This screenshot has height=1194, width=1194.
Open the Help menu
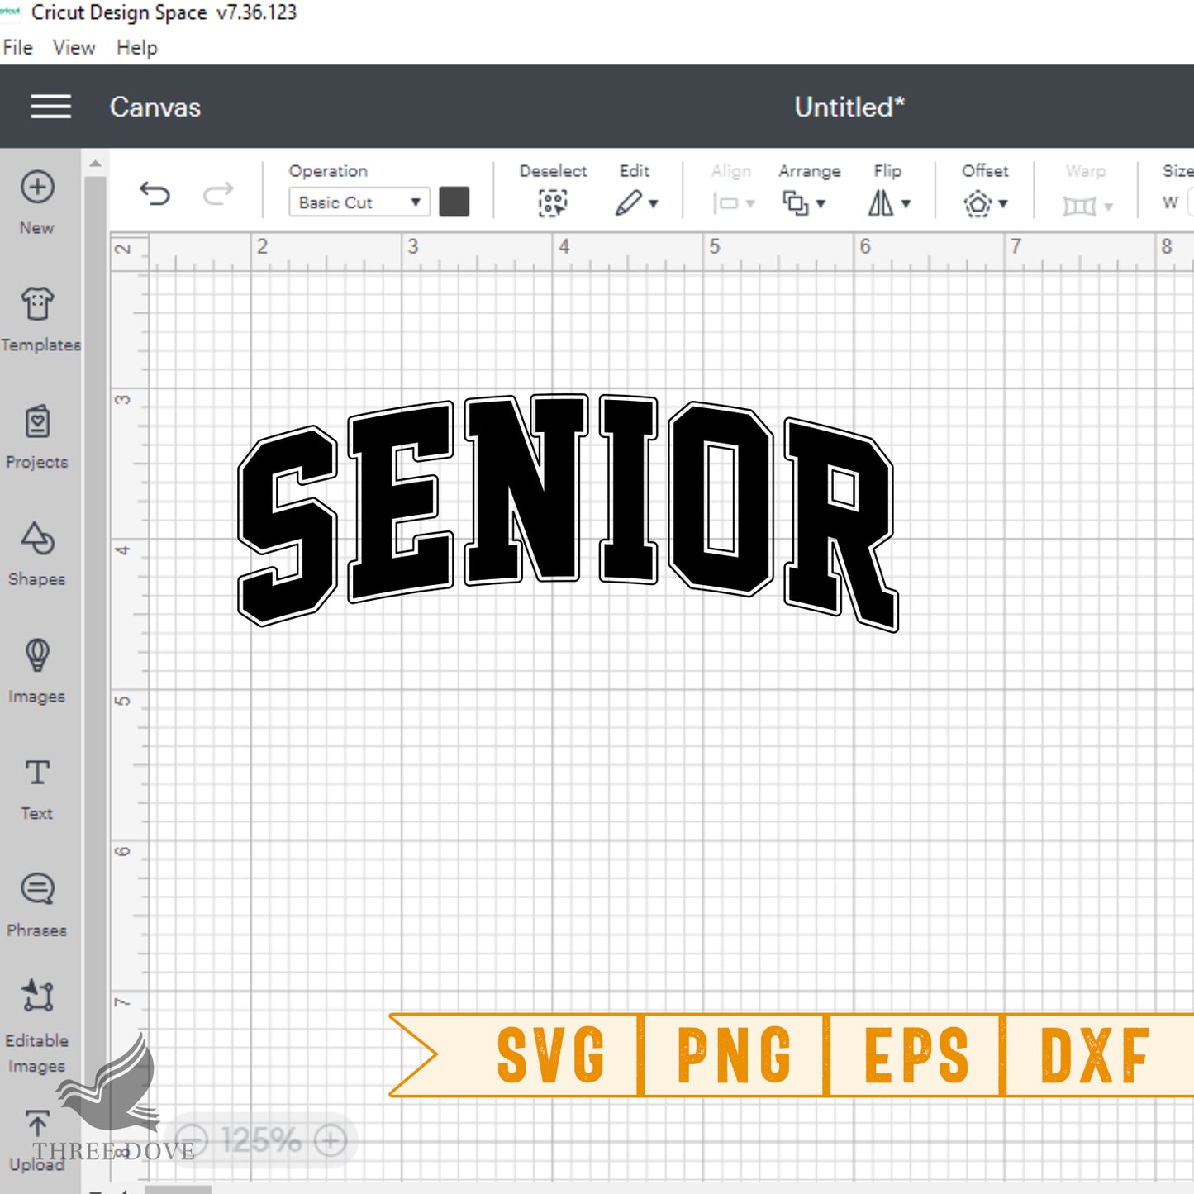pyautogui.click(x=136, y=48)
